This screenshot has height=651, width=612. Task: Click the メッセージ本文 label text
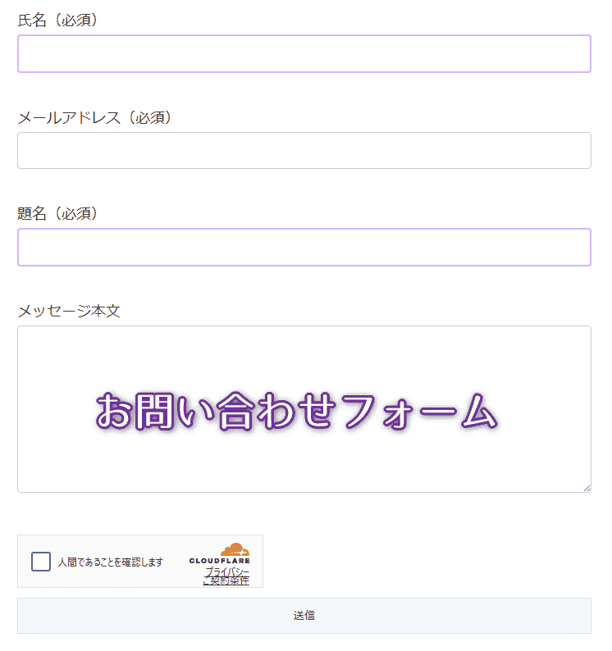[x=69, y=311]
